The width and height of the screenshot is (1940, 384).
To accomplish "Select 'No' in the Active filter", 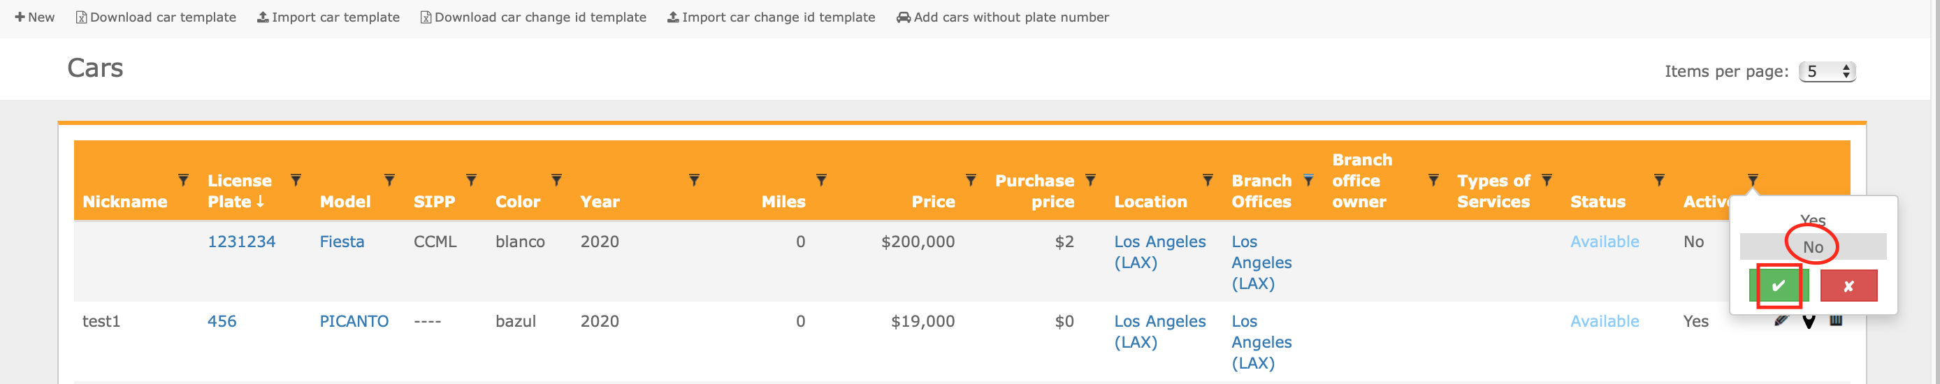I will click(x=1813, y=247).
